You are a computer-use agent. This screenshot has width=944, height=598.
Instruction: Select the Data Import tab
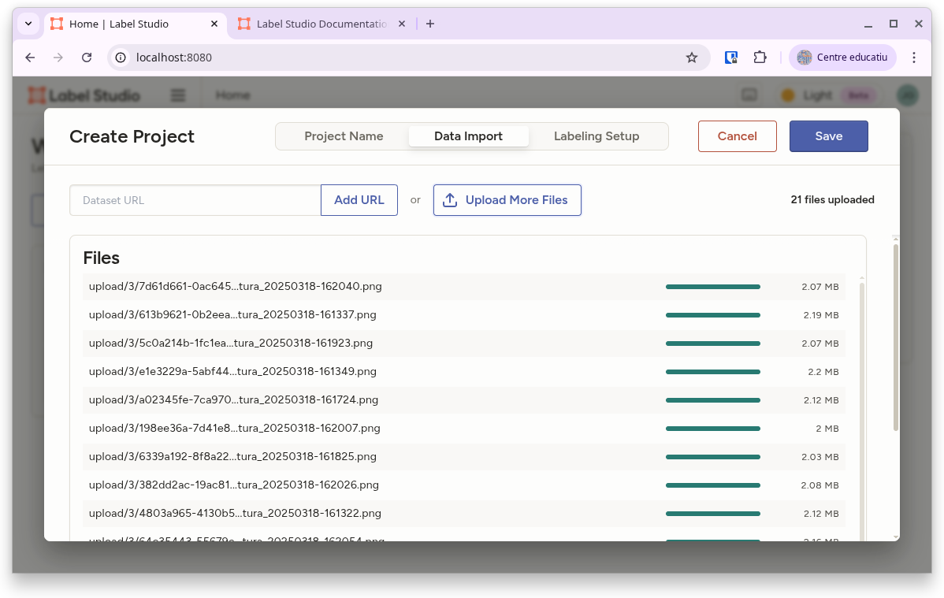468,136
